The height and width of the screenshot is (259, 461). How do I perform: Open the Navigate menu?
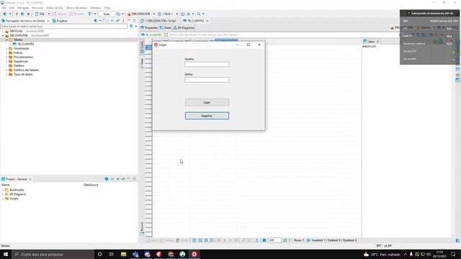[23, 8]
